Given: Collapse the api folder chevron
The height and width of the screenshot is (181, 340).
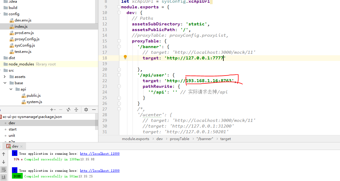Looking at the screenshot, I should [x=11, y=89].
